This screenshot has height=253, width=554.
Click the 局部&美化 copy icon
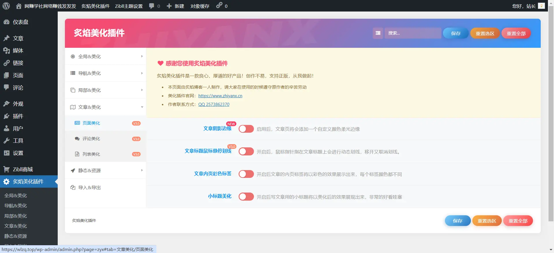click(73, 90)
